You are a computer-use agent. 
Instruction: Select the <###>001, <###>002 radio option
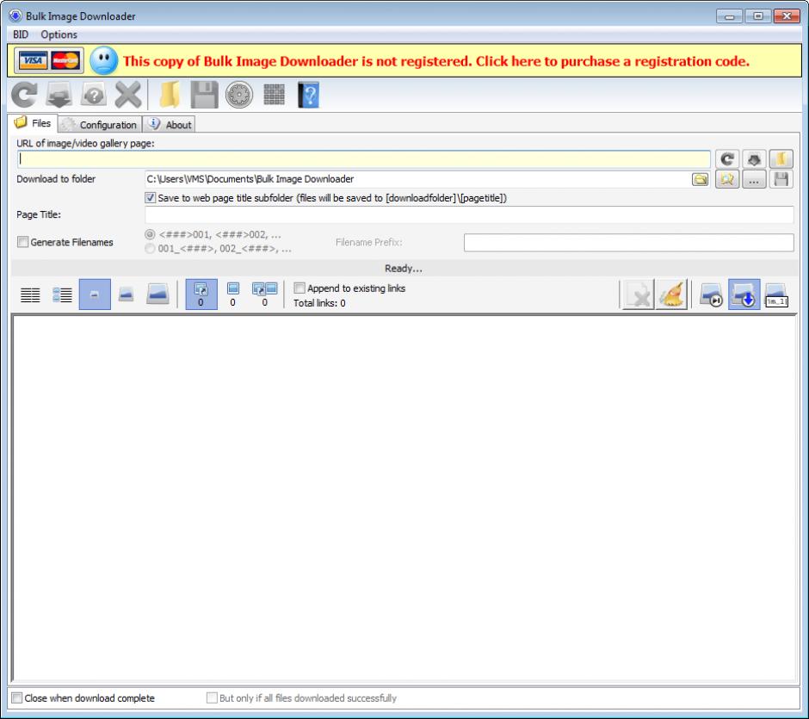click(150, 234)
